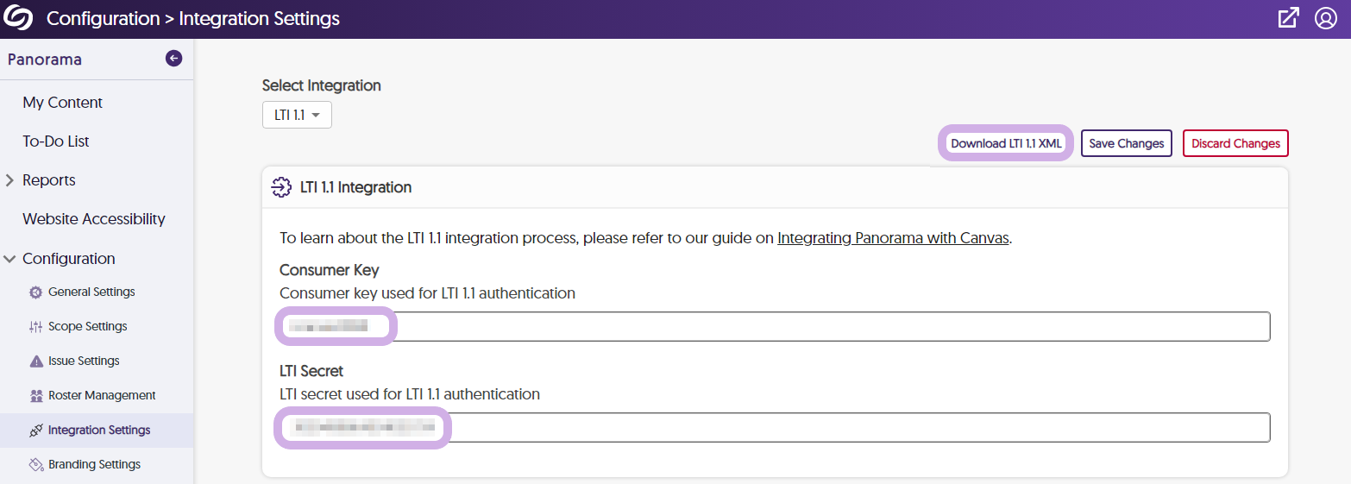Click the Branding Settings paint icon
The width and height of the screenshot is (1351, 484).
[35, 465]
